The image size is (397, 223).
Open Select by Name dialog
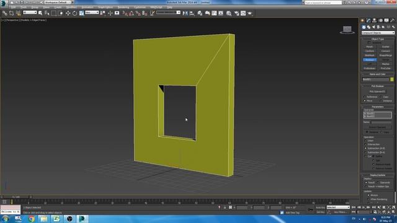[47, 13]
